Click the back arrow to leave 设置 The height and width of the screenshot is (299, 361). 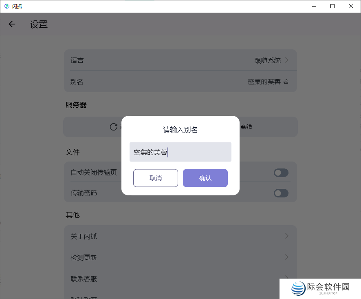[12, 24]
